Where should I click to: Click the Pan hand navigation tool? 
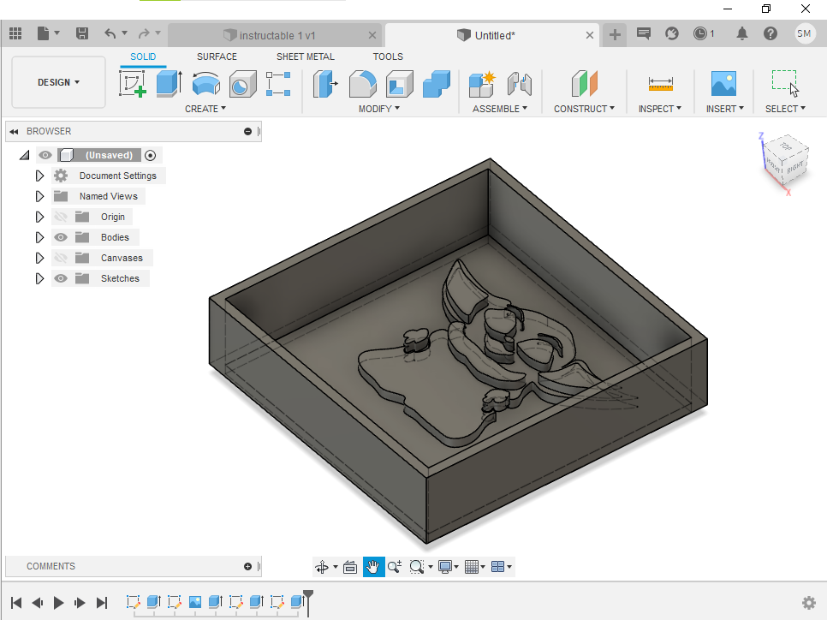[x=373, y=567]
